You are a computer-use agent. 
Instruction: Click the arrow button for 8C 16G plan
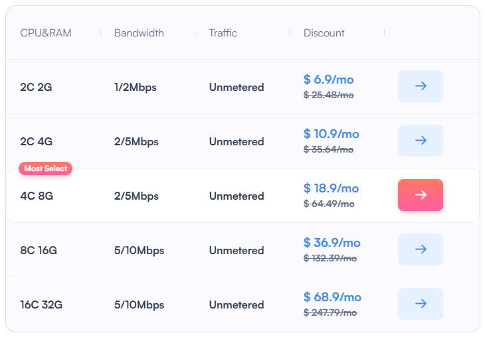coord(420,249)
